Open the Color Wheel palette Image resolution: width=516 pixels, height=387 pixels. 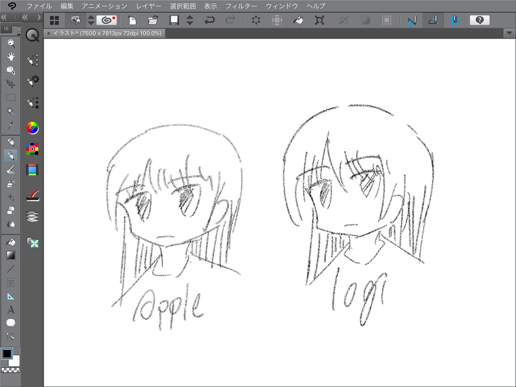pyautogui.click(x=32, y=128)
